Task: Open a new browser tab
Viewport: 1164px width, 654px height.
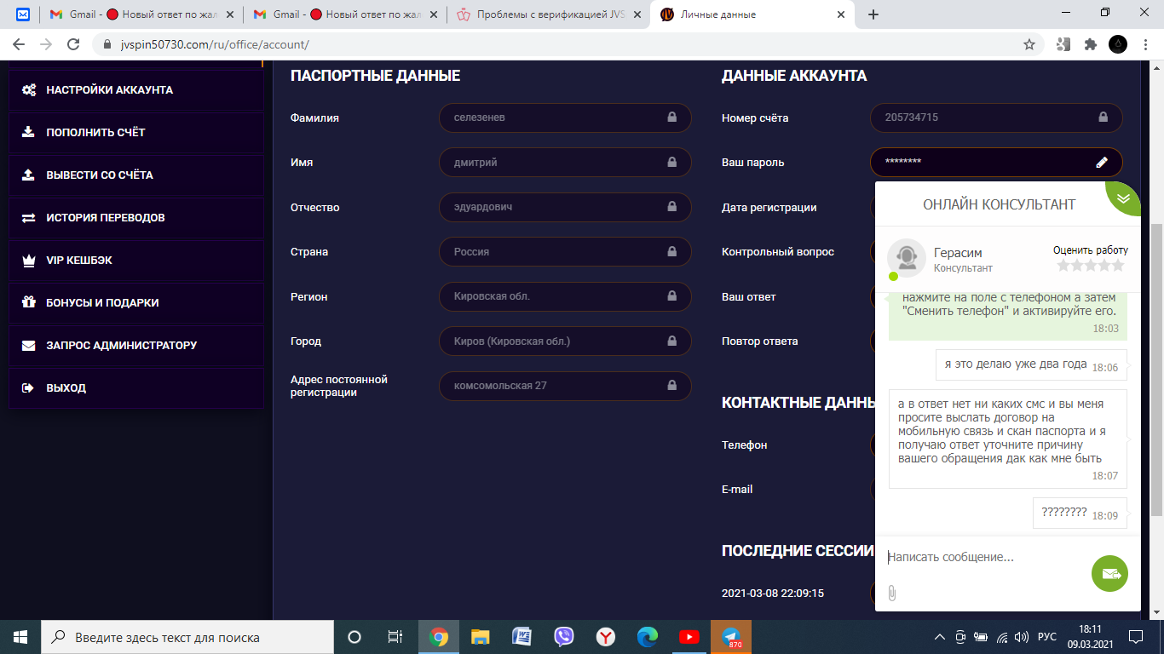Action: click(873, 14)
